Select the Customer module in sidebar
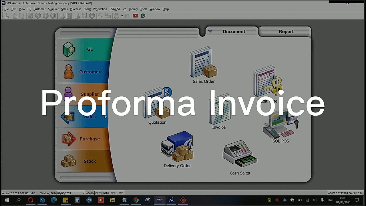This screenshot has width=366, height=206. [83, 72]
